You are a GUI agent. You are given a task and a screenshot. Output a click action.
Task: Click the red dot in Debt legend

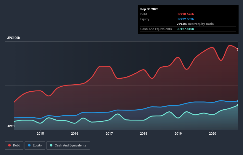9,145
